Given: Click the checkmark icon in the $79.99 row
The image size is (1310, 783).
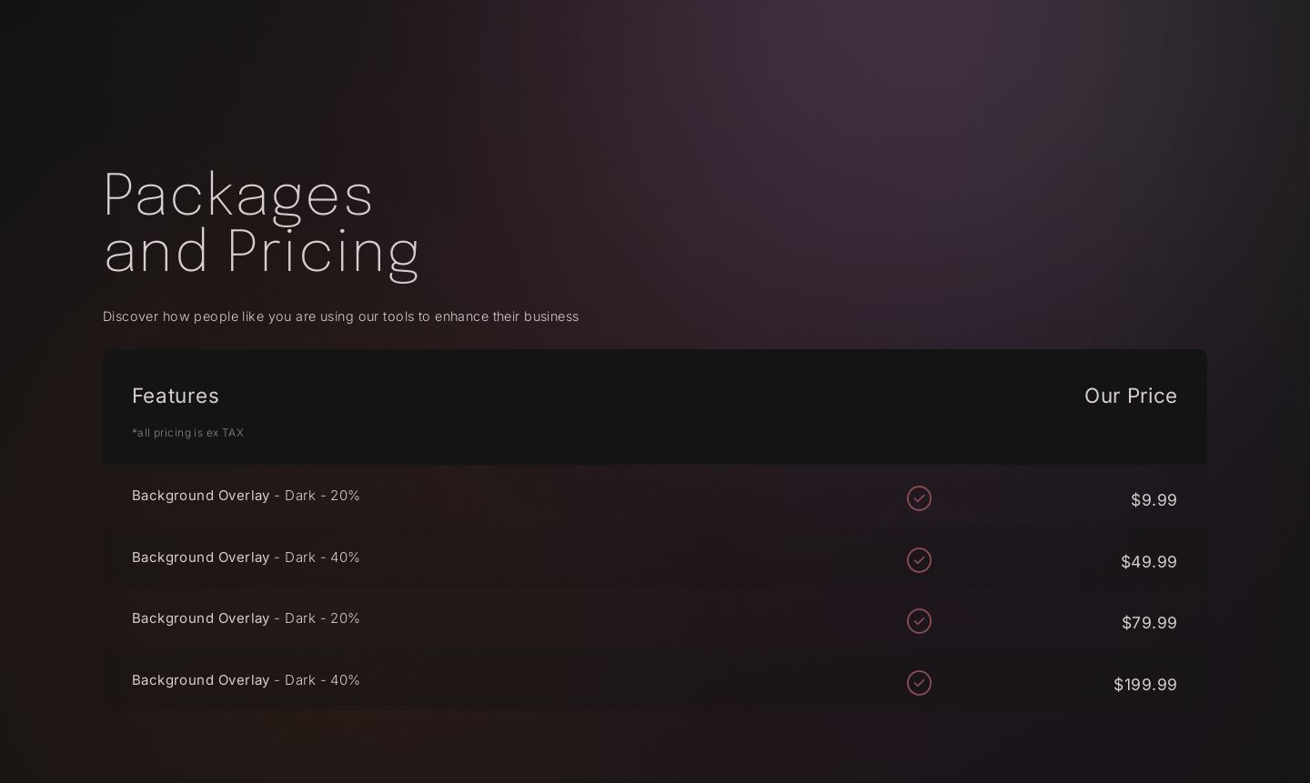Looking at the screenshot, I should [x=919, y=621].
